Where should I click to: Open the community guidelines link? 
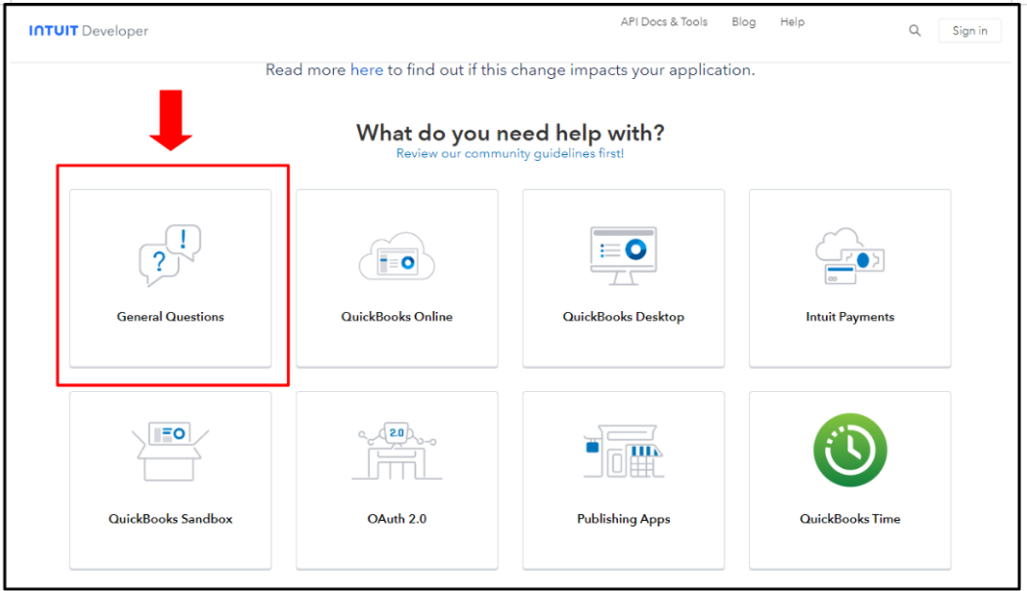click(510, 154)
